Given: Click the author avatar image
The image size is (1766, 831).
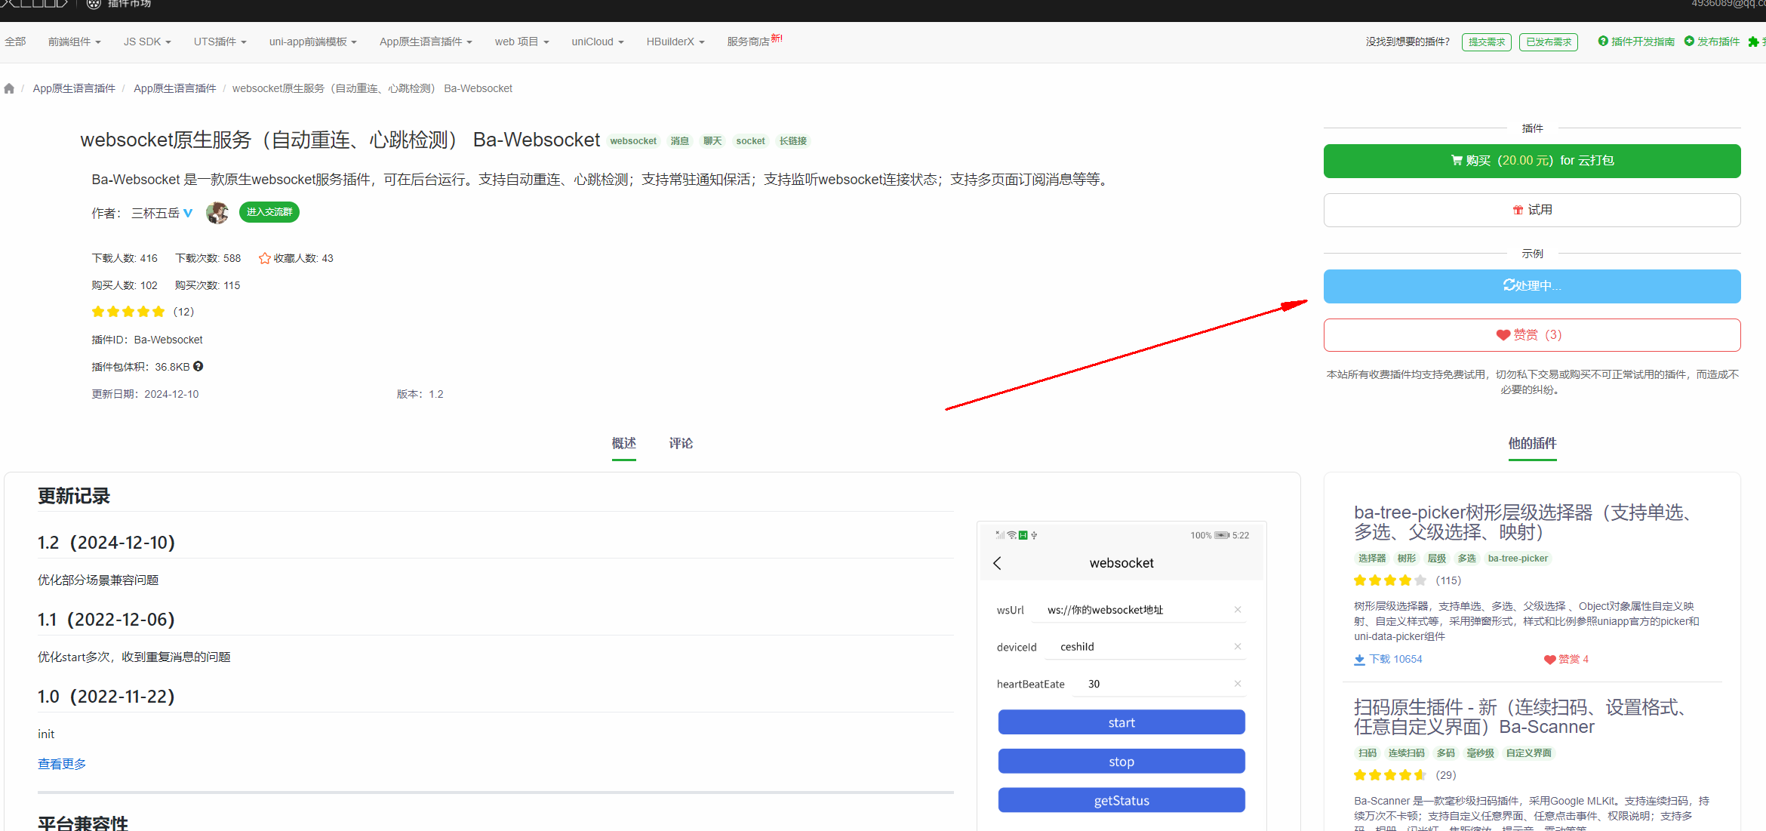Looking at the screenshot, I should tap(217, 213).
